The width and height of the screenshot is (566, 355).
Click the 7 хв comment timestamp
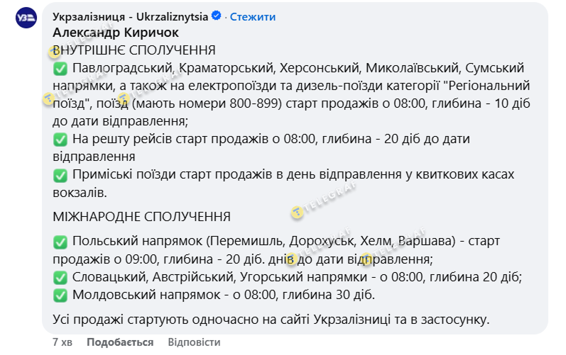(63, 342)
